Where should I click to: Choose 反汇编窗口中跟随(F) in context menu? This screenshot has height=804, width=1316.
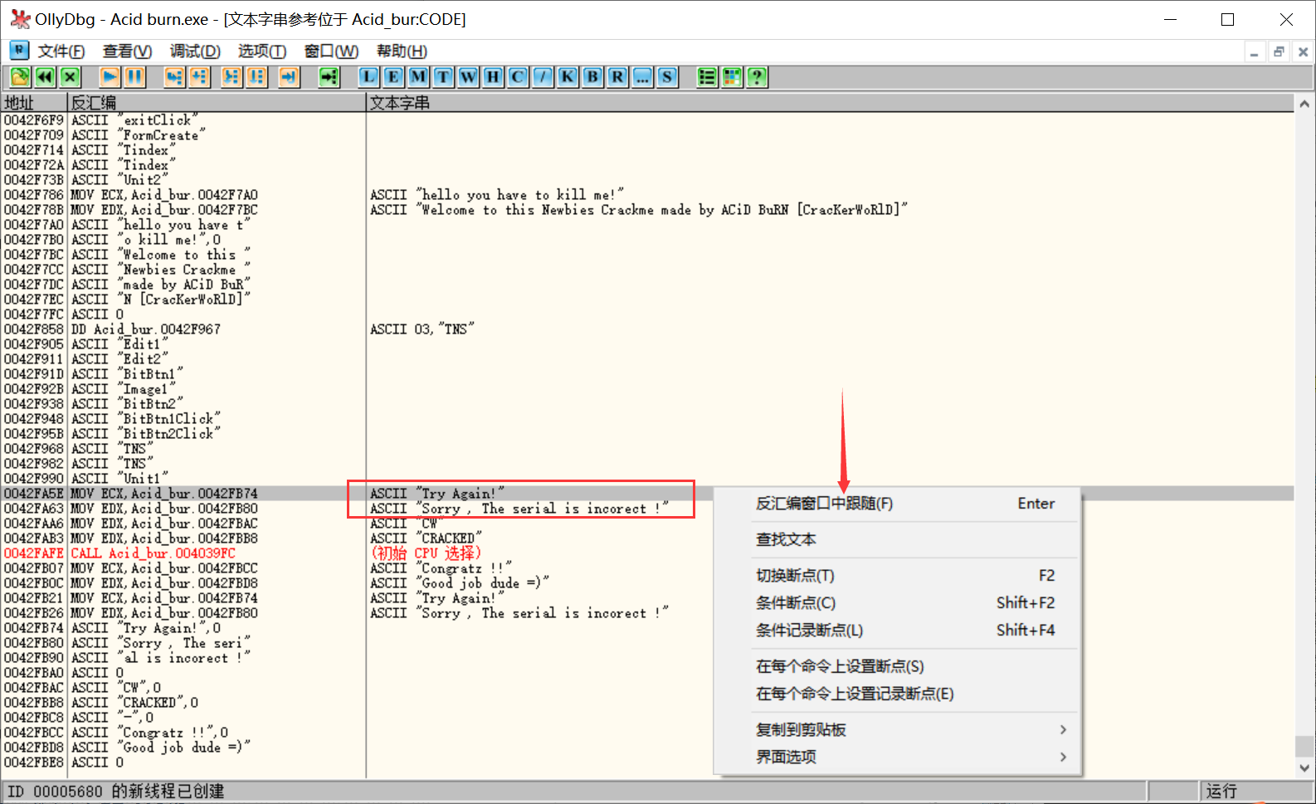point(897,504)
